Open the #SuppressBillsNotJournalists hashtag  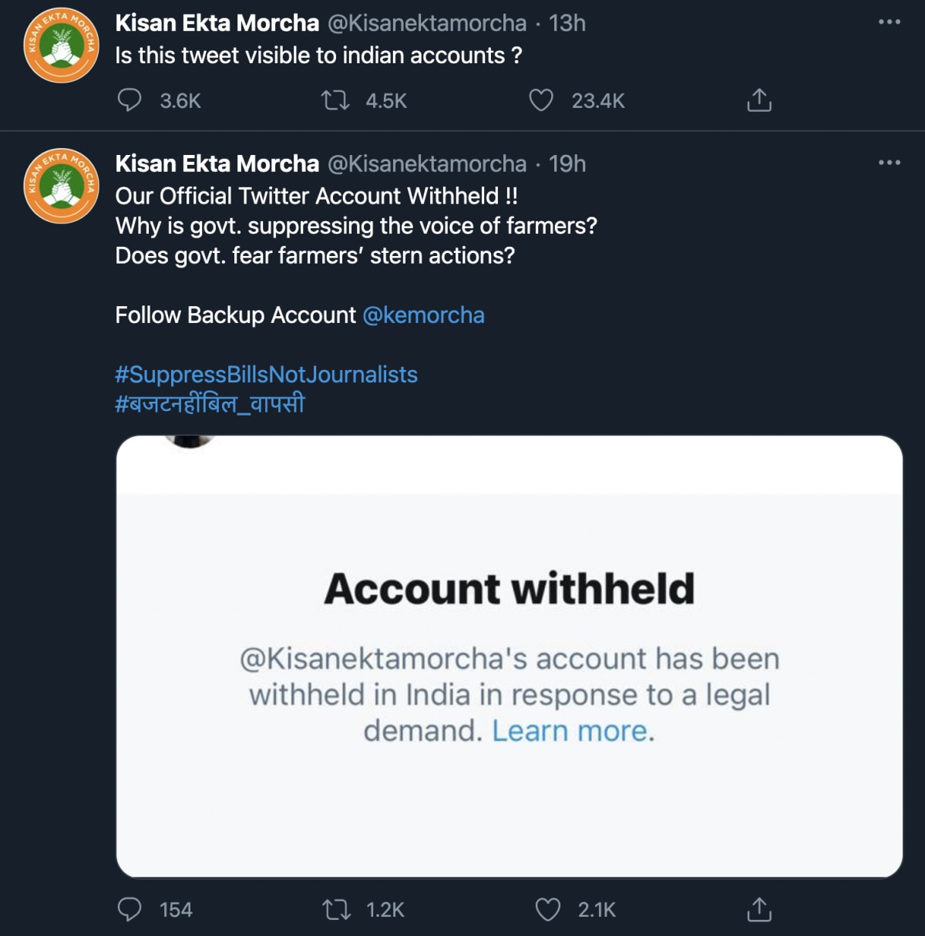click(x=266, y=375)
